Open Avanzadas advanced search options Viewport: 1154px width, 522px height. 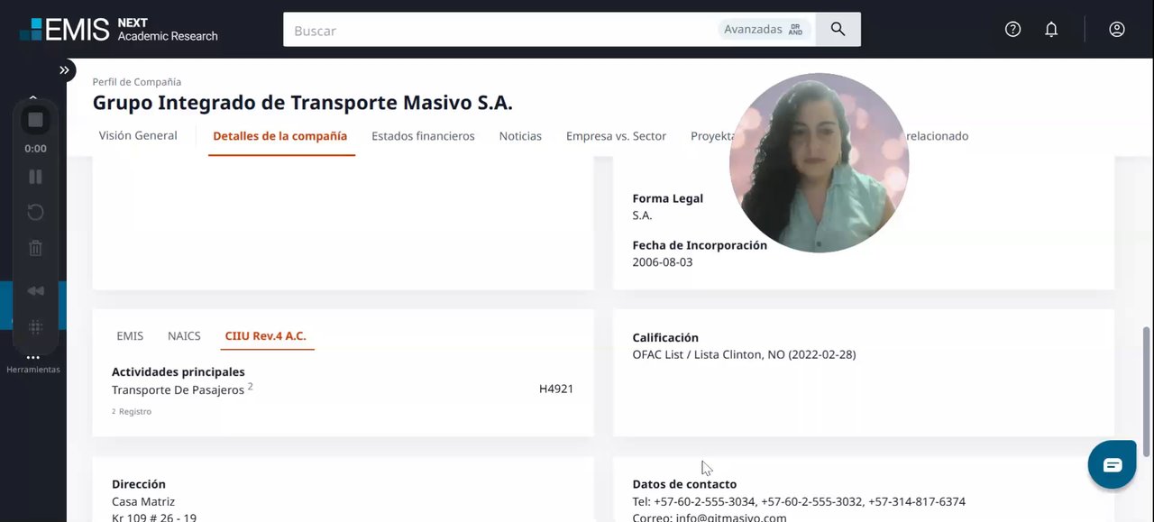coord(765,30)
